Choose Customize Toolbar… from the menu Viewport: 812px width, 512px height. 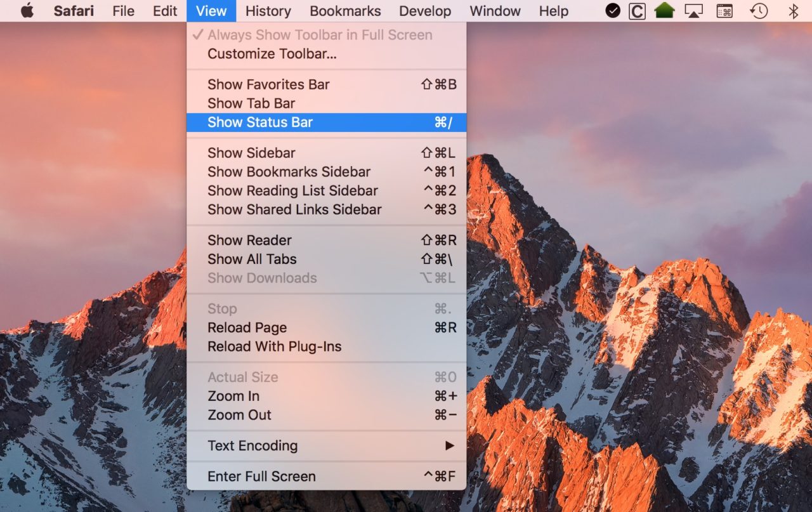click(x=326, y=54)
